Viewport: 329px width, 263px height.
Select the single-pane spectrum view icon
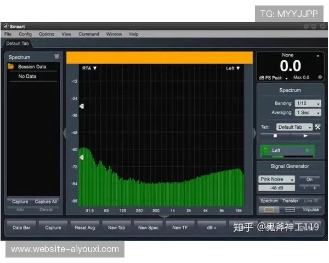coord(269,209)
